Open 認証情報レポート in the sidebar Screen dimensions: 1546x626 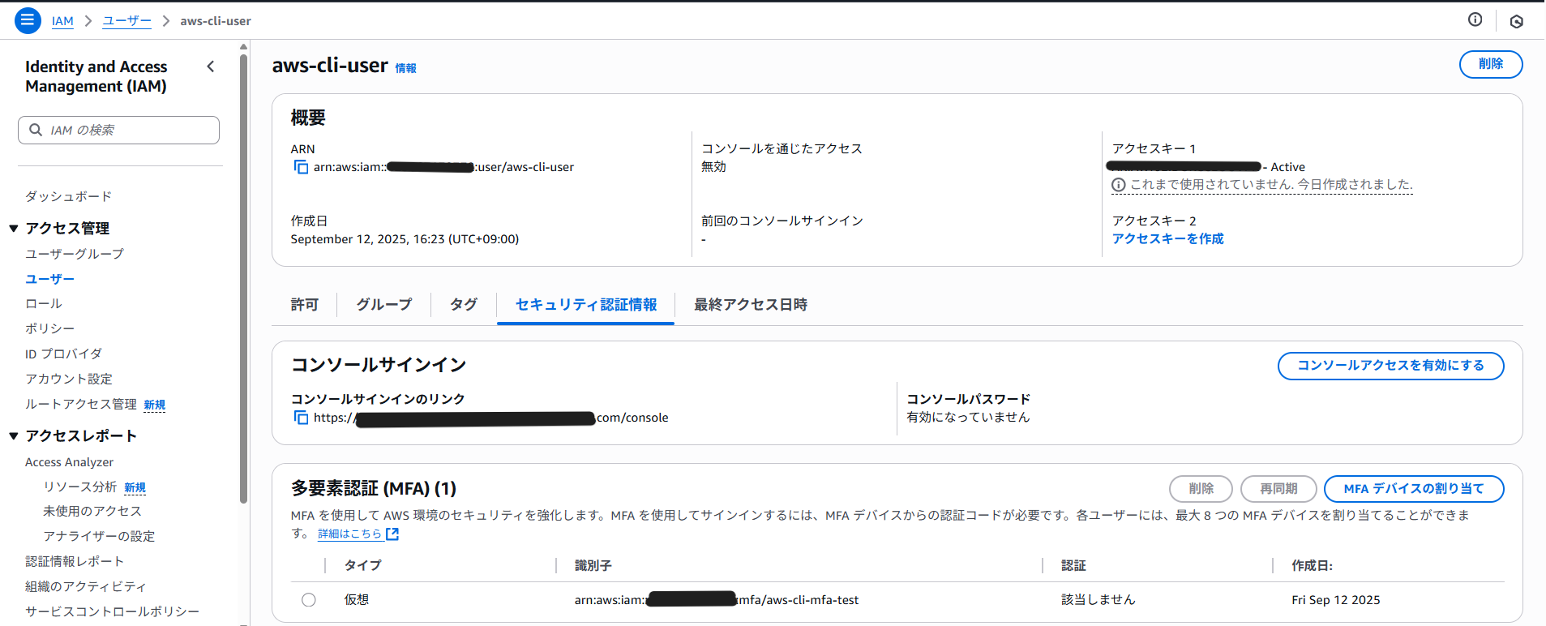click(75, 561)
